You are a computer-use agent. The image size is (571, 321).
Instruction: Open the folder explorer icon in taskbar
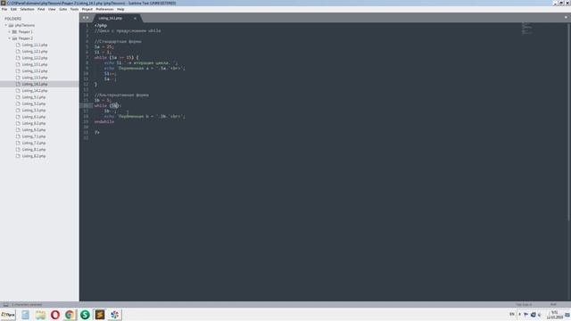point(40,315)
